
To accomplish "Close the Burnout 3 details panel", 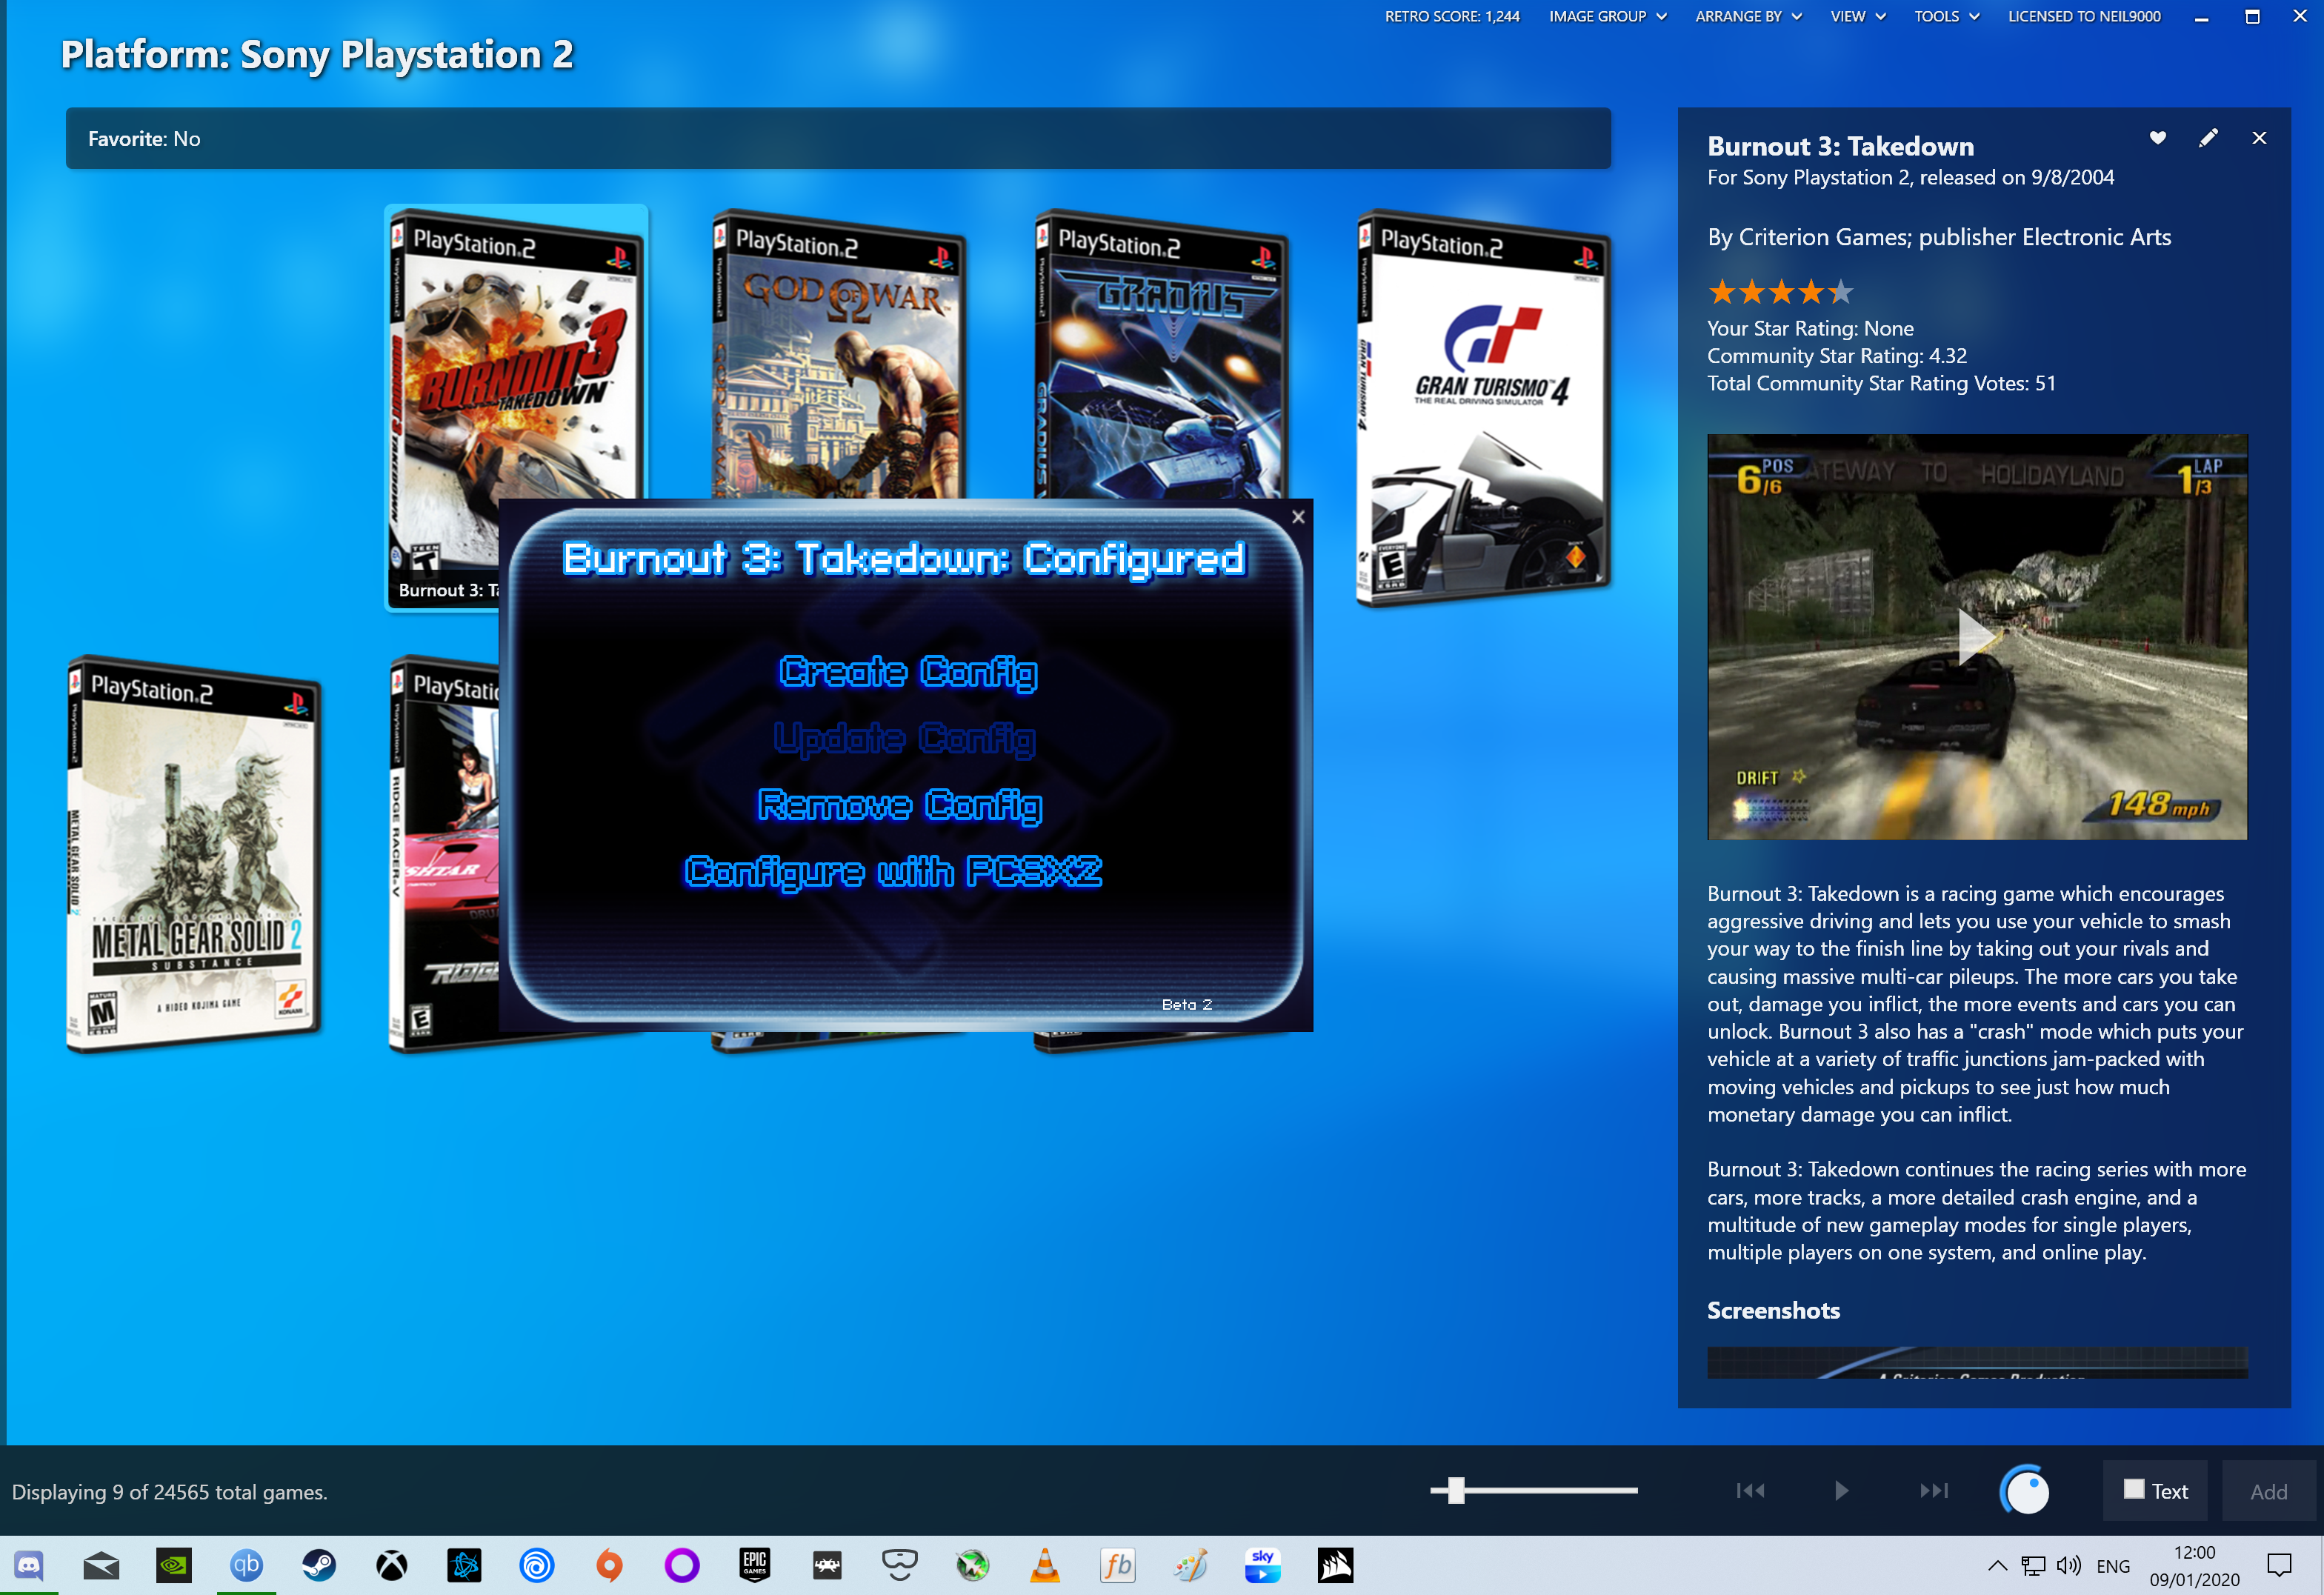I will coord(2259,138).
